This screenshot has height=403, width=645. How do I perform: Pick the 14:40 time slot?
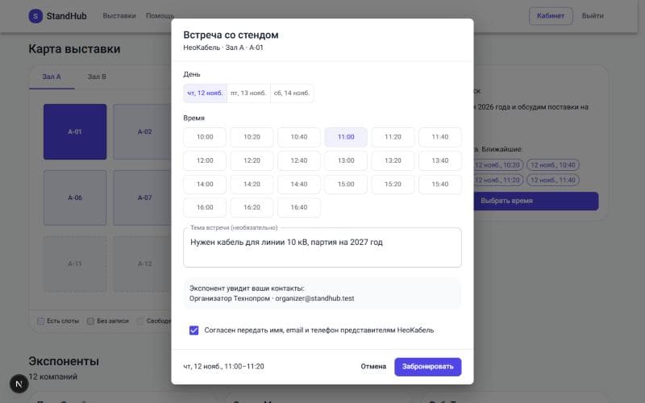[299, 185]
